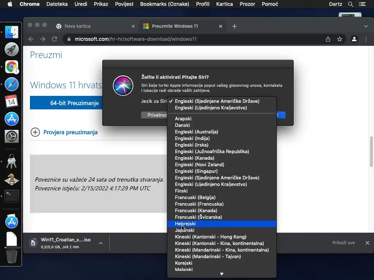Open the second App Store icon near Trash
374x280 pixels.
tap(11, 221)
